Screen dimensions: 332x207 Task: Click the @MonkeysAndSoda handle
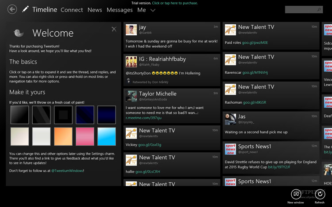[153, 99]
